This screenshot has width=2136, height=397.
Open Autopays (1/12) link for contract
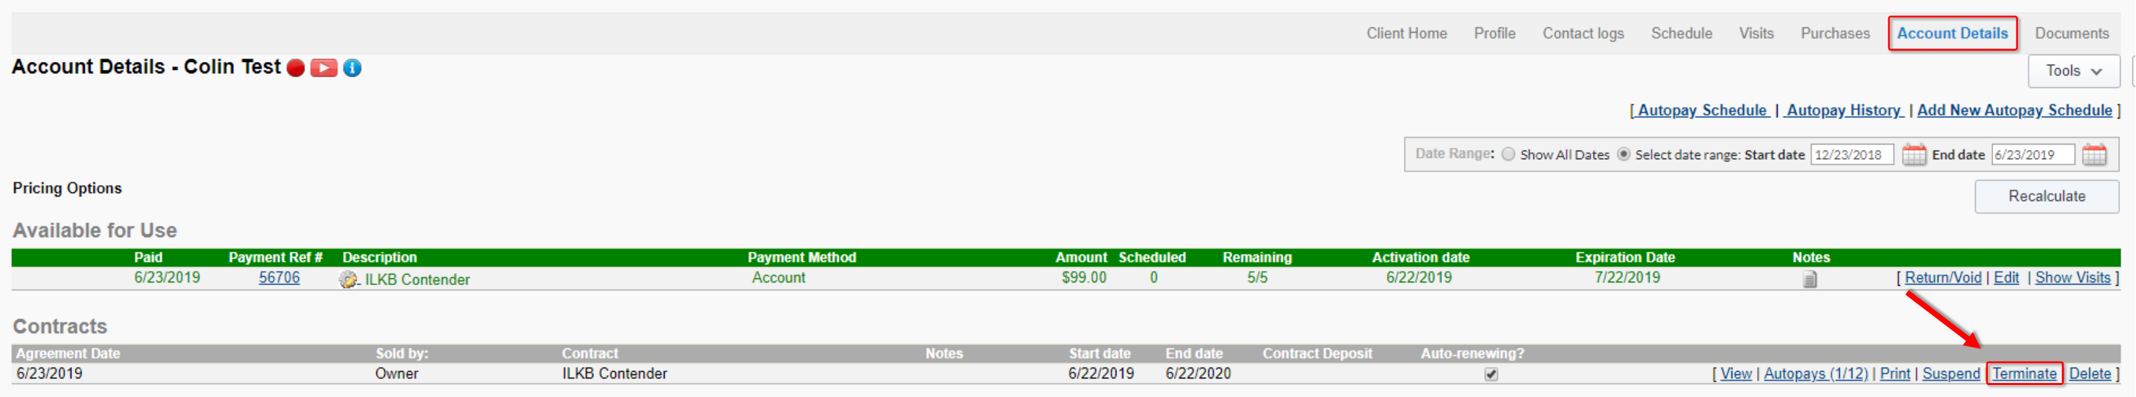tap(1815, 374)
